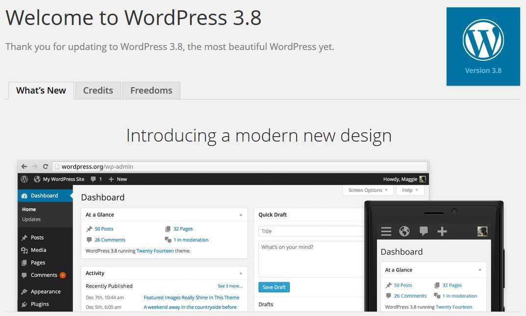Open 26 Comments link on phone screen

(410, 296)
